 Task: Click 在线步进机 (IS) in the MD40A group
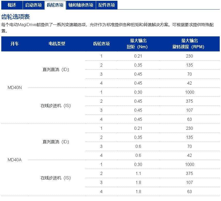56,178
